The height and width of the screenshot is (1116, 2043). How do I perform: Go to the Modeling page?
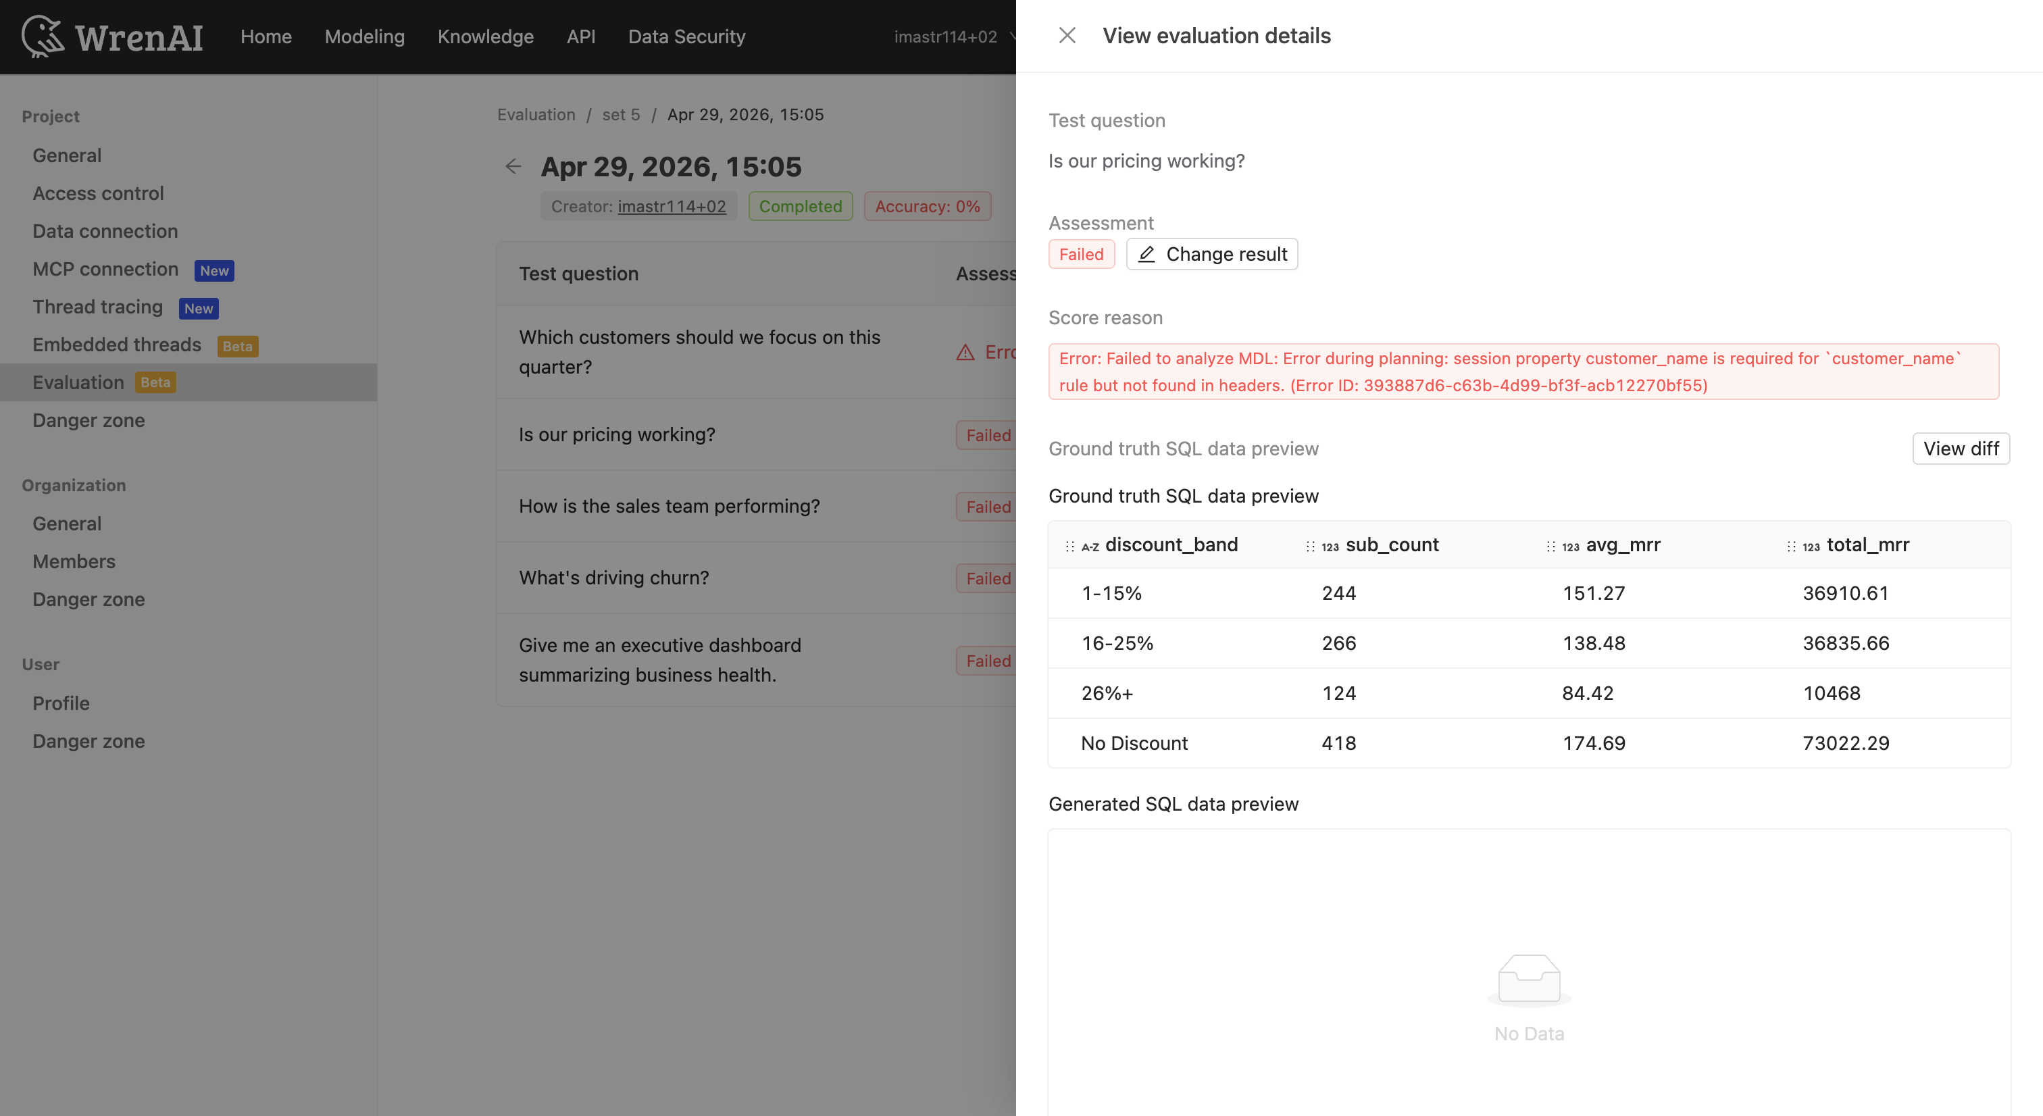tap(364, 36)
